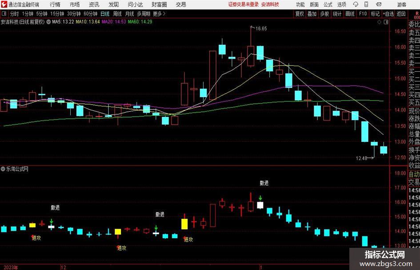Click the 自动 label in right sidebar
This screenshot has width=420, height=270.
(x=414, y=174)
